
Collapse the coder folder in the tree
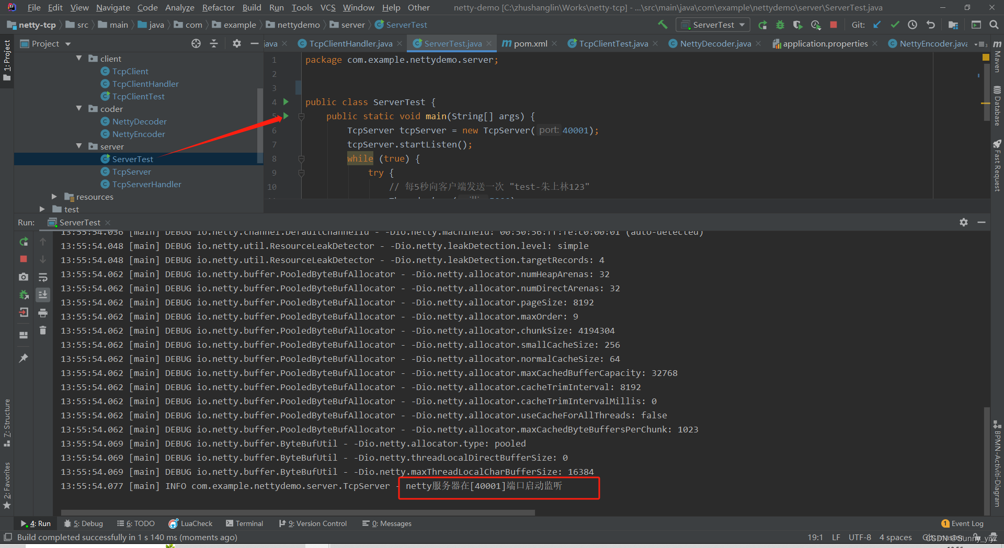point(79,108)
